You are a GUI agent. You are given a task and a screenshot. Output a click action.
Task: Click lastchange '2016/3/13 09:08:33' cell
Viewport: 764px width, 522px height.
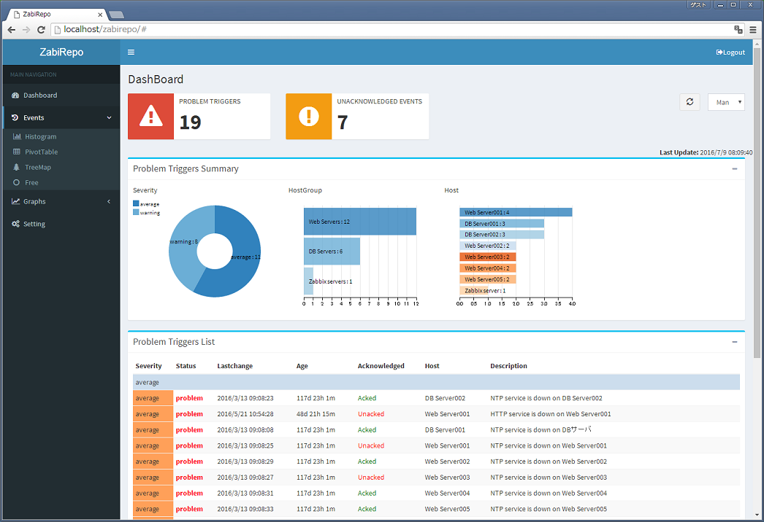coord(245,509)
